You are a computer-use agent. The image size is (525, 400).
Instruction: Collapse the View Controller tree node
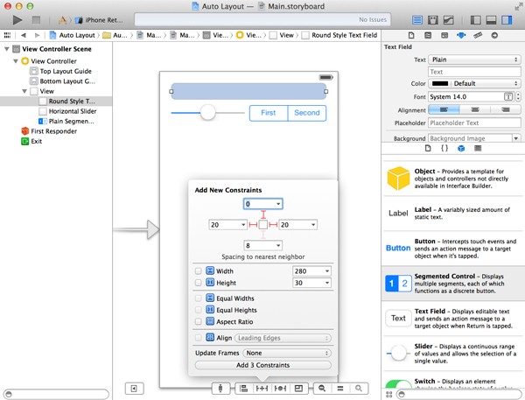point(16,61)
